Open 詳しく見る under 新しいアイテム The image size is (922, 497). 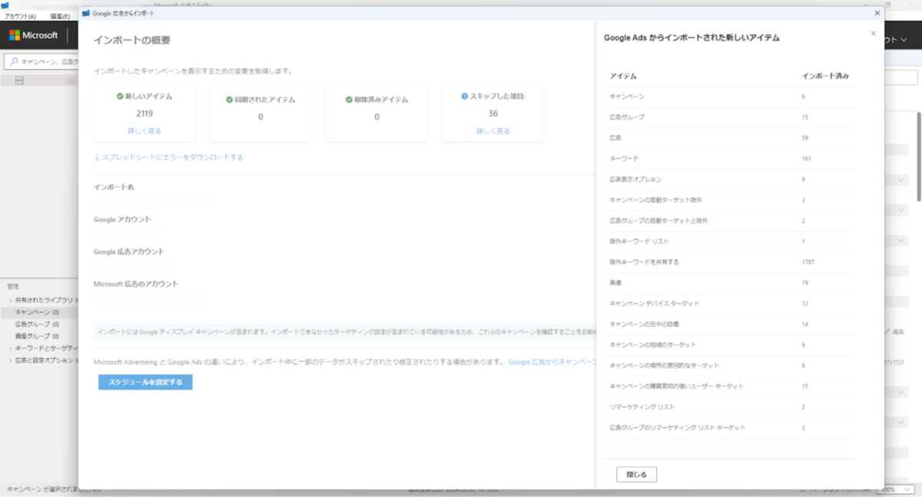coord(144,131)
